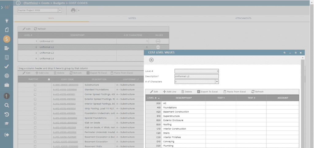The height and width of the screenshot is (148, 314).
Task: Expand the # of Characters dropdown
Action: coord(217,82)
